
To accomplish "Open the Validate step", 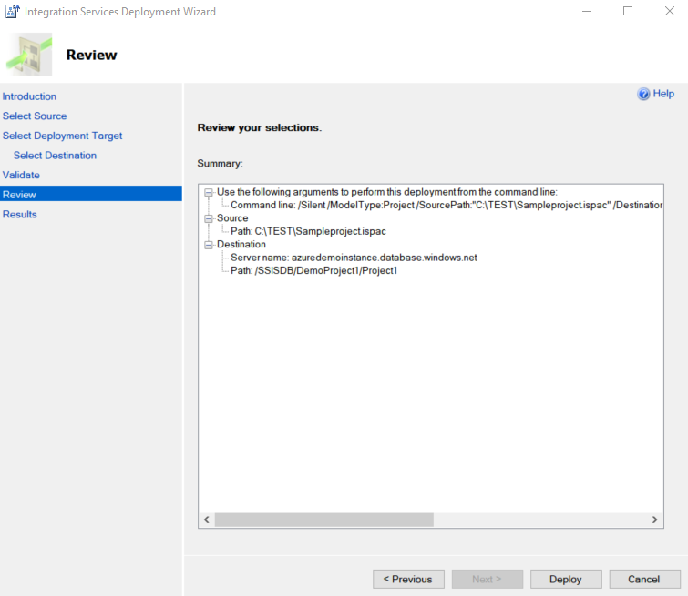I will click(21, 175).
